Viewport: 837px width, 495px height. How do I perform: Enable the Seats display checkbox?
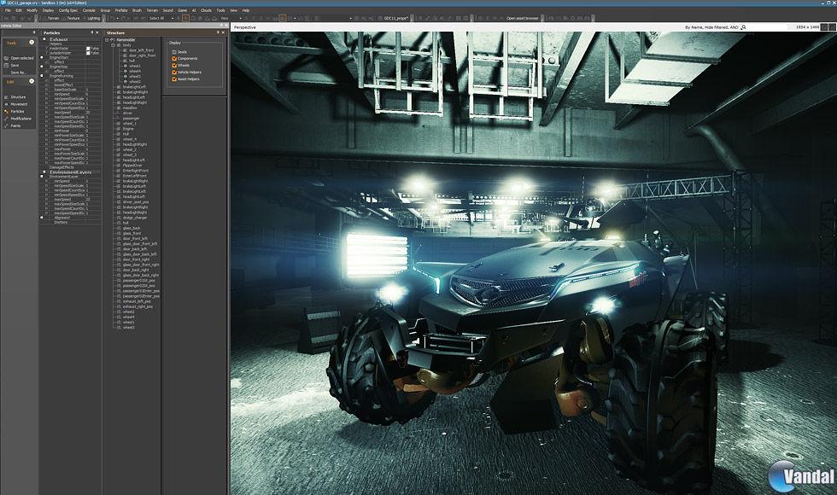pos(174,52)
